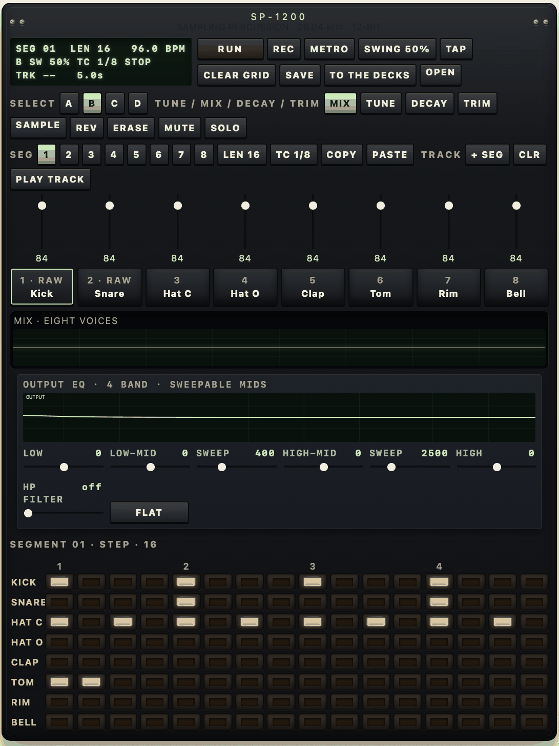Select segment 1
Image resolution: width=559 pixels, height=746 pixels.
[x=46, y=154]
